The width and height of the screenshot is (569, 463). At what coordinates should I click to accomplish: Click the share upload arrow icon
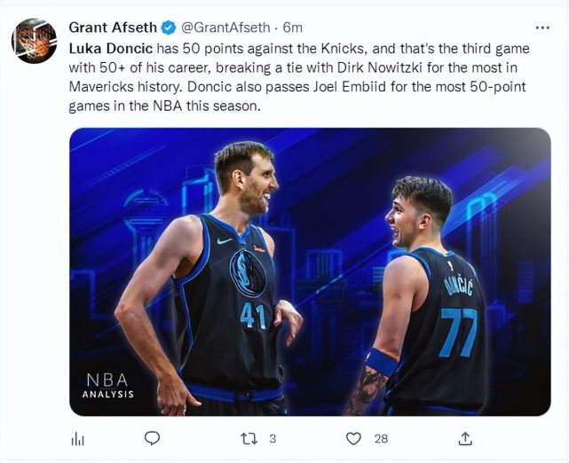(464, 438)
